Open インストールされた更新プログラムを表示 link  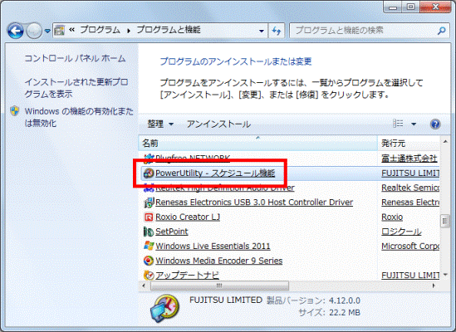(x=76, y=88)
